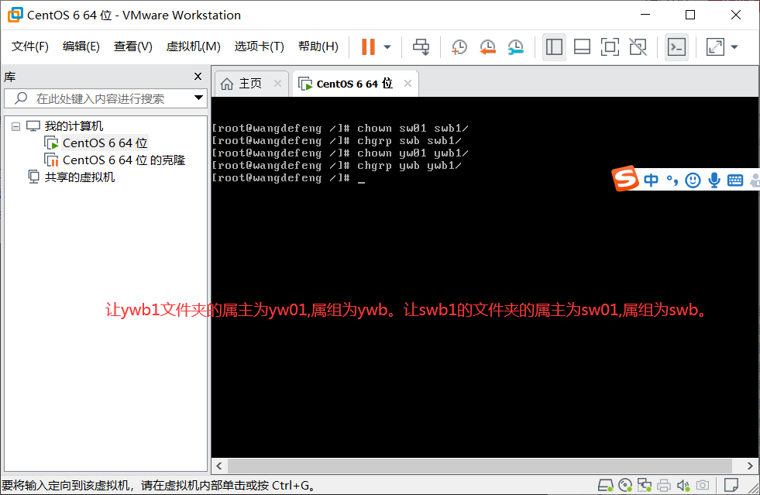Enter full screen mode
Screen dimensions: 760x495
[x=610, y=47]
